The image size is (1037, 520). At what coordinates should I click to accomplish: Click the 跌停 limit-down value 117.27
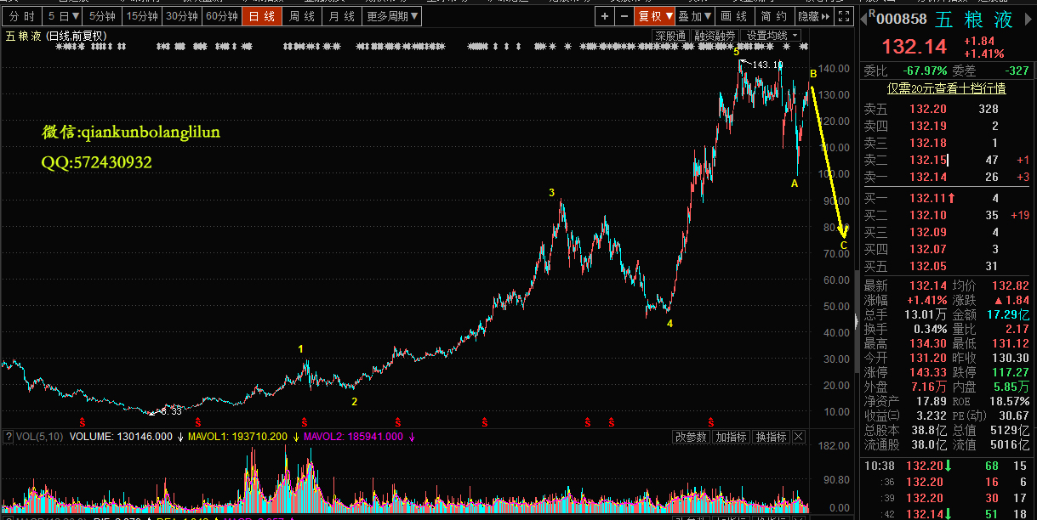point(1010,372)
